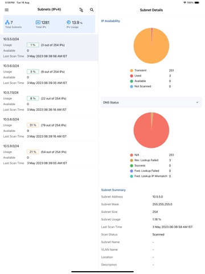Tap the Wi-Fi status icon

point(184,3)
